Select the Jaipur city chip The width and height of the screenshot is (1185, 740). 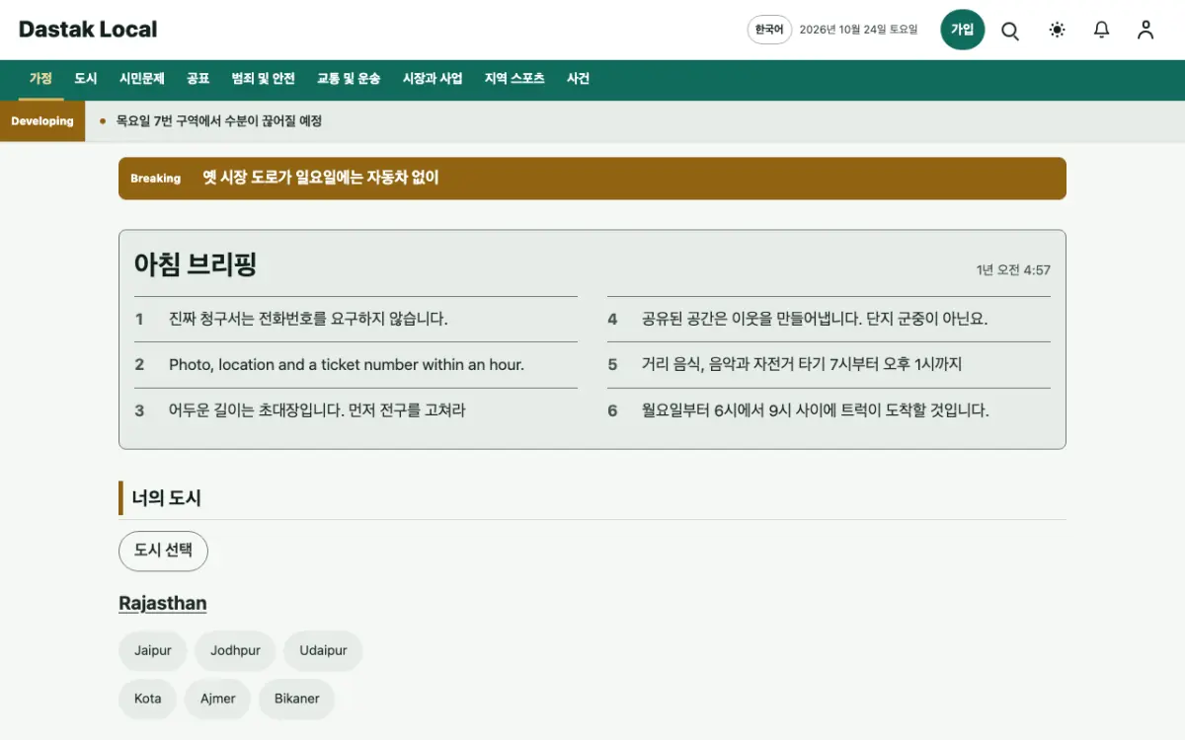tap(153, 651)
